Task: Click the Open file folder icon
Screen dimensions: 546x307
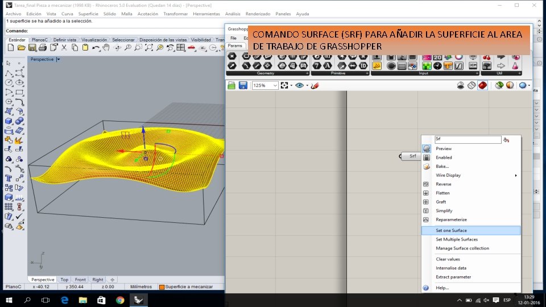Action: point(21,48)
